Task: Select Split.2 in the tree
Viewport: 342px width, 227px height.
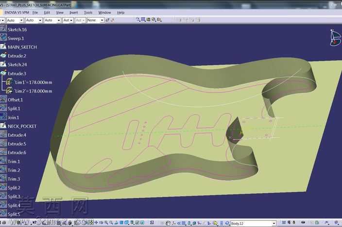Action: [x=14, y=188]
